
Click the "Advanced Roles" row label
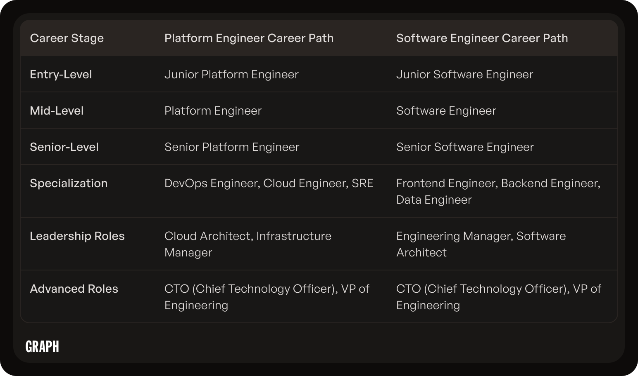coord(74,289)
